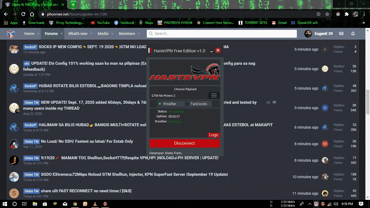The width and height of the screenshot is (370, 208).
Task: Click the phcorner site logo
Action: 11,34
